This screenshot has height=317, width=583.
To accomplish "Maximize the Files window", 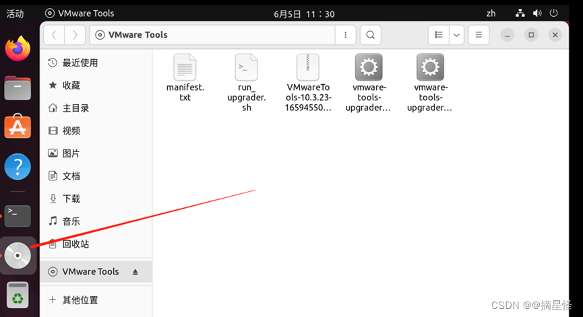I will coord(531,35).
